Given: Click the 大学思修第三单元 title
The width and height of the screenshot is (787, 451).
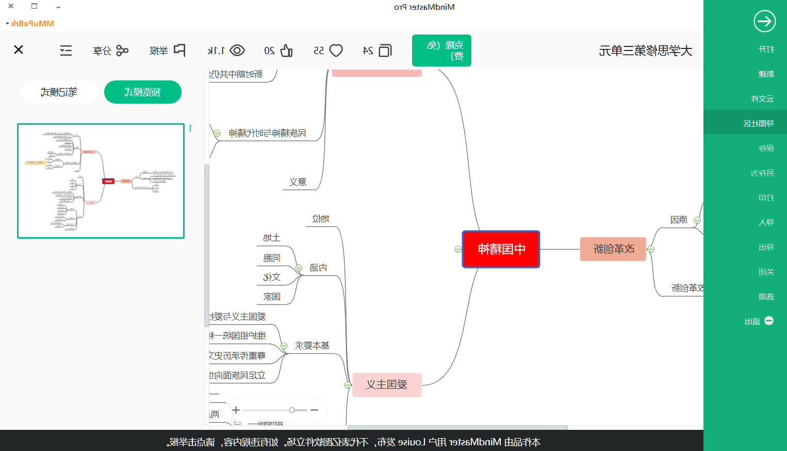Looking at the screenshot, I should (645, 51).
